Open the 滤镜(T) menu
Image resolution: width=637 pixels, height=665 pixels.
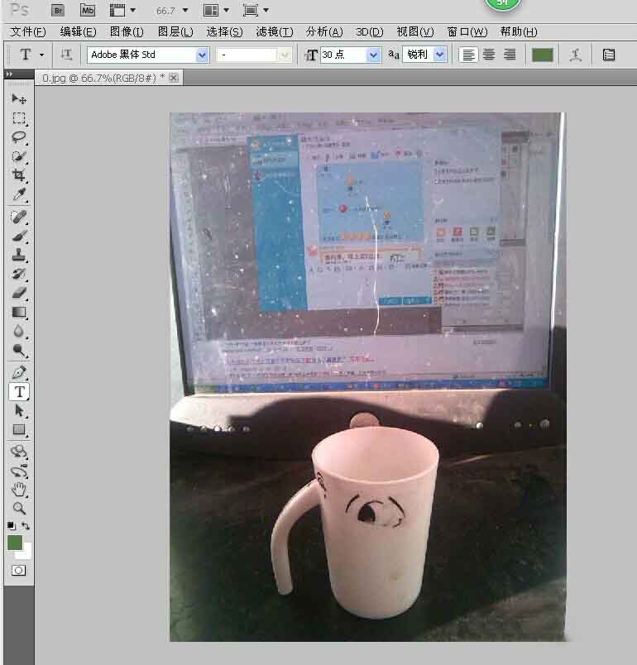pos(275,31)
